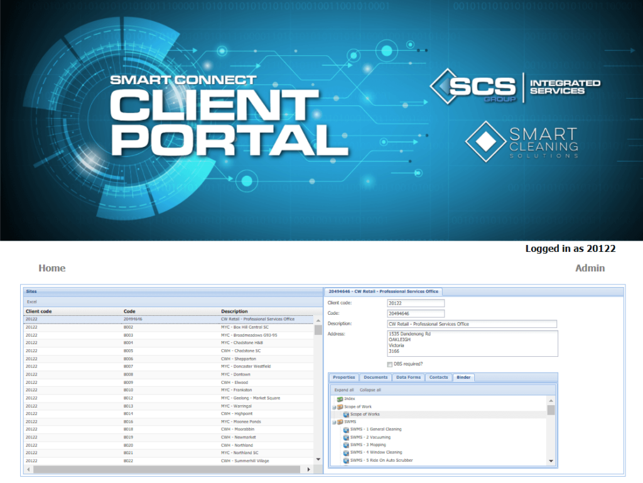Export the sites list to Excel
Image resolution: width=643 pixels, height=483 pixels.
(31, 301)
